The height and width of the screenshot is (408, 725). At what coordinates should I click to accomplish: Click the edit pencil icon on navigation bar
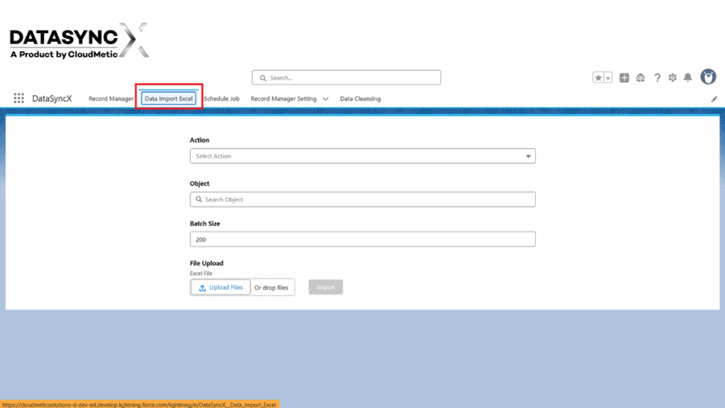714,99
